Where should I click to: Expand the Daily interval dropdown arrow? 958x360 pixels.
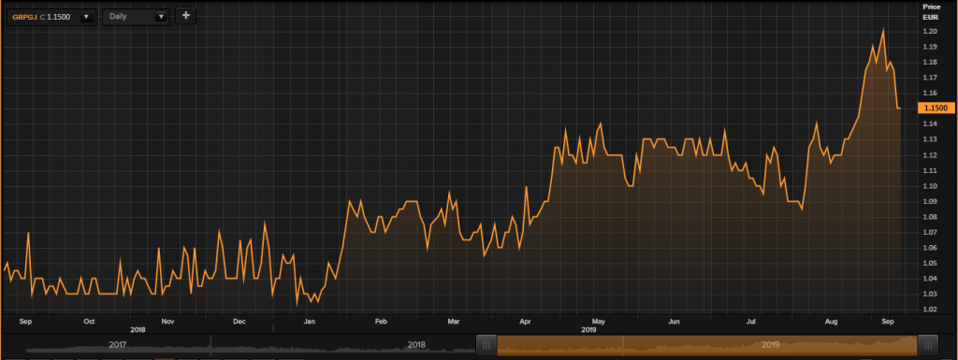(x=161, y=17)
